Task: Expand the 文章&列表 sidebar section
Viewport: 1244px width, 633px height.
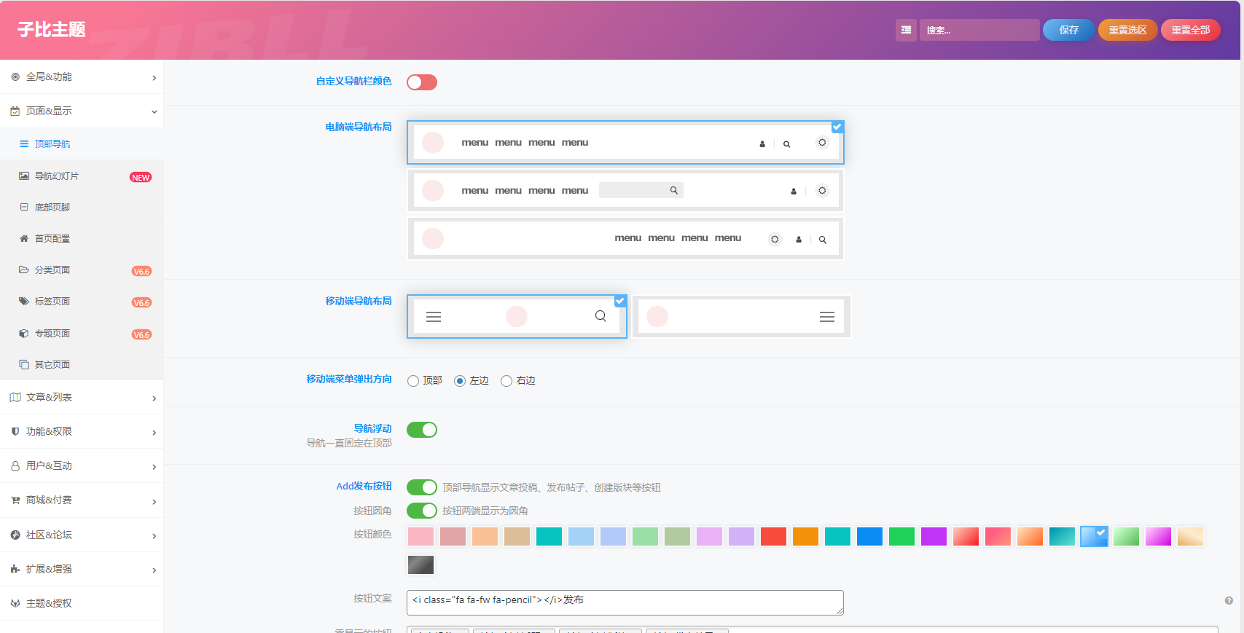Action: point(82,398)
